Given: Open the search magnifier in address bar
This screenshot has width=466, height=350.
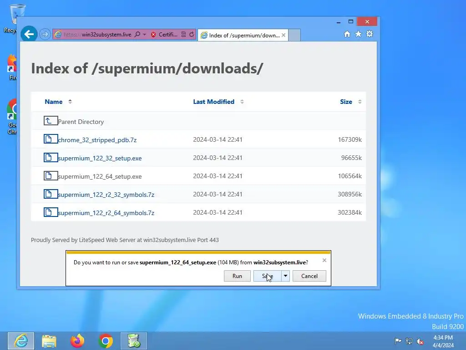Looking at the screenshot, I should coord(137,34).
